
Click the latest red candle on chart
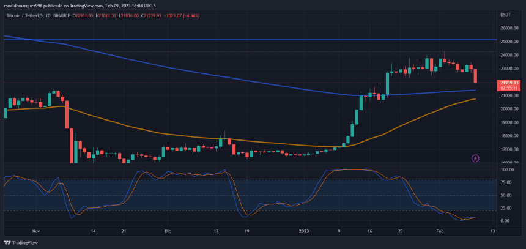[x=475, y=76]
